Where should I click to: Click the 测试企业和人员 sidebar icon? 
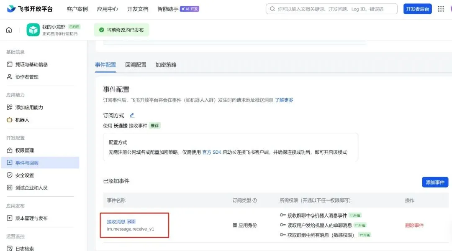[x=10, y=188]
